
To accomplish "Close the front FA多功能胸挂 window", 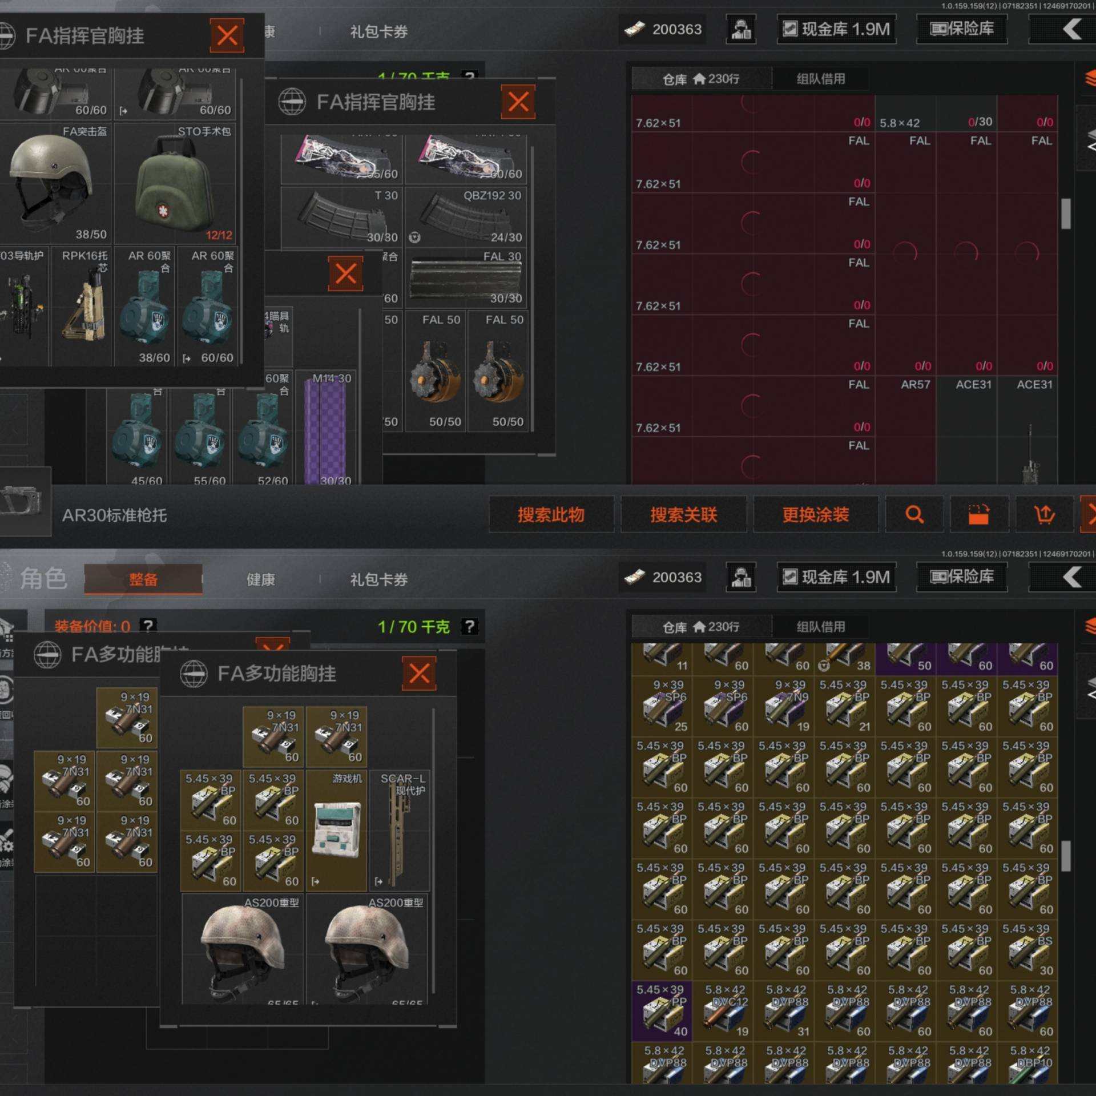I will click(419, 674).
